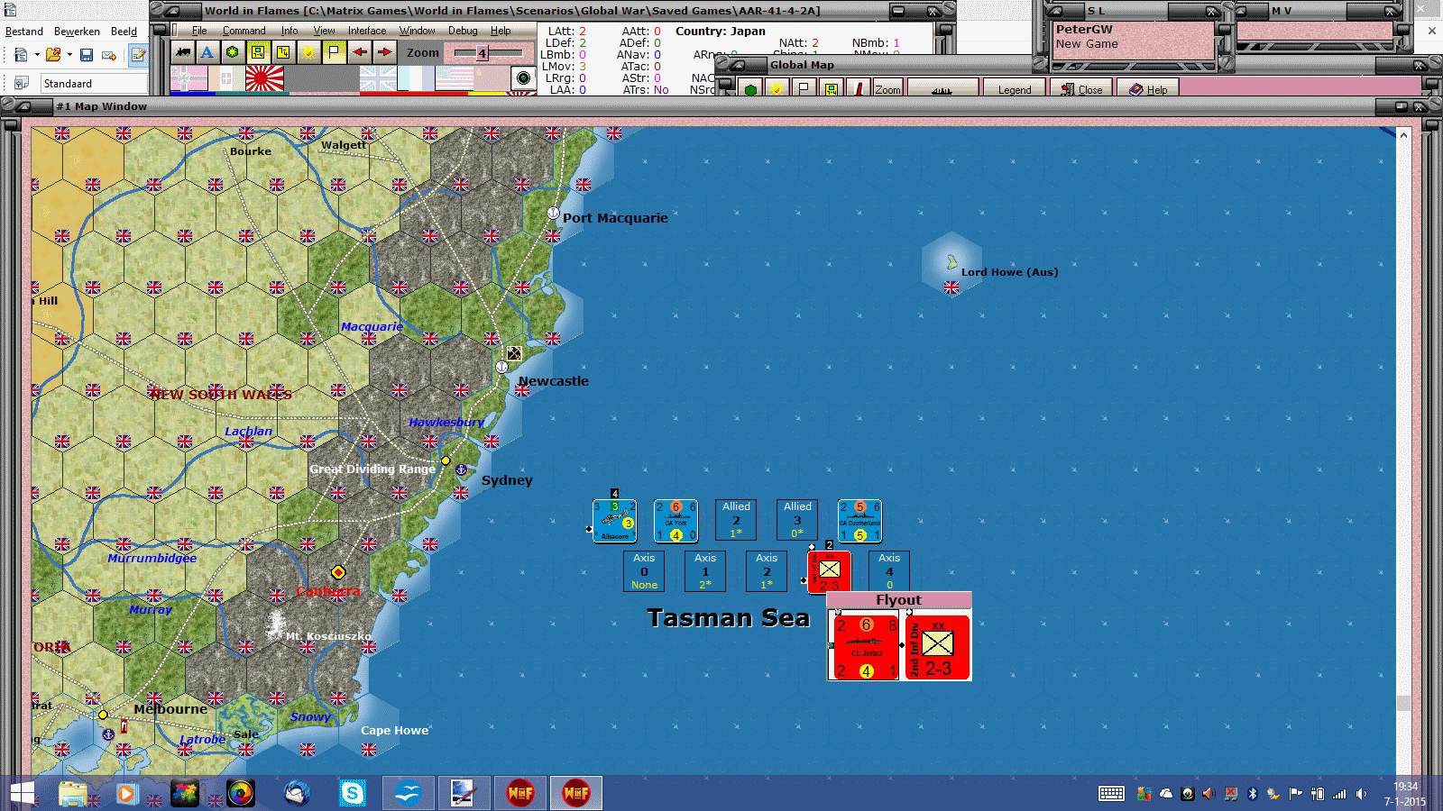Open the Beeld menu
The image size is (1443, 811).
pyautogui.click(x=124, y=32)
